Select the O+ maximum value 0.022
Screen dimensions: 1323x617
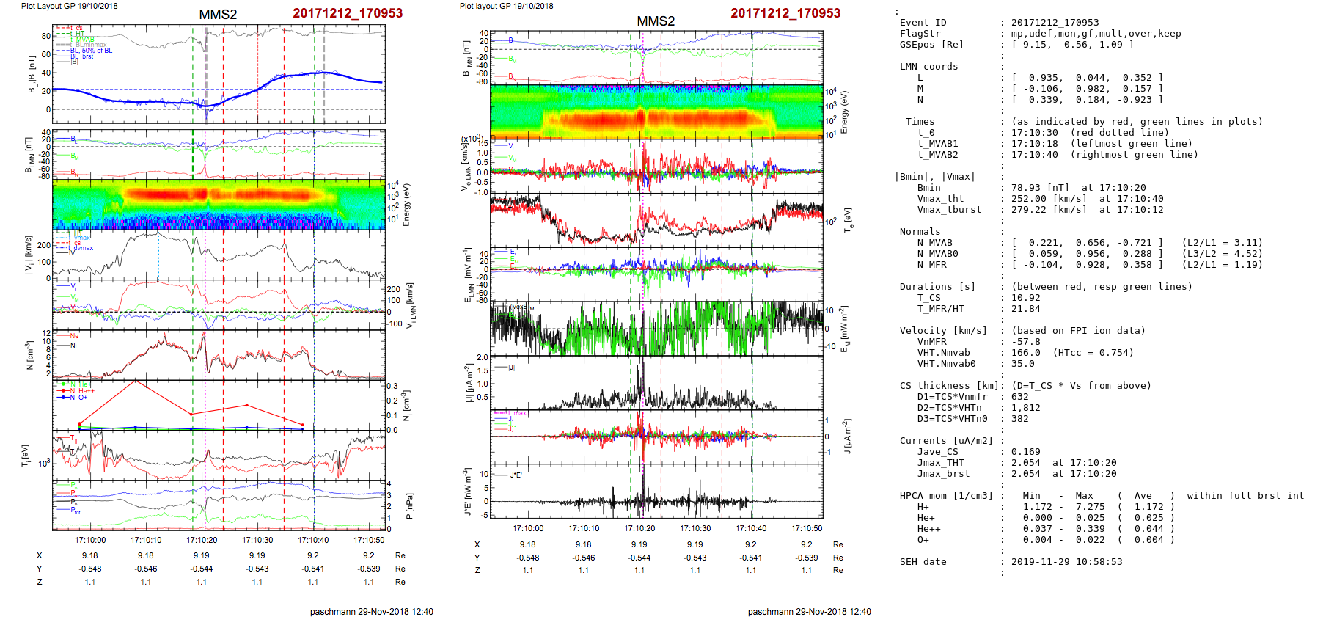1091,540
